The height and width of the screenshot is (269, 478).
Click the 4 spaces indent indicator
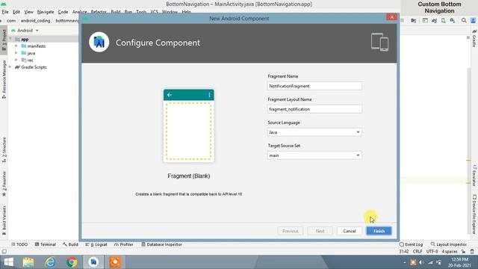[450, 252]
